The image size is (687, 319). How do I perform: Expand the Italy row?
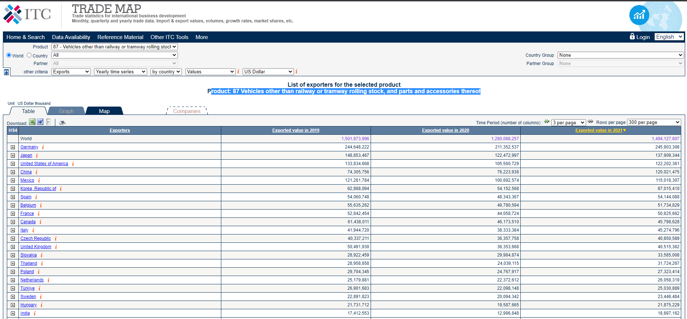coord(13,230)
